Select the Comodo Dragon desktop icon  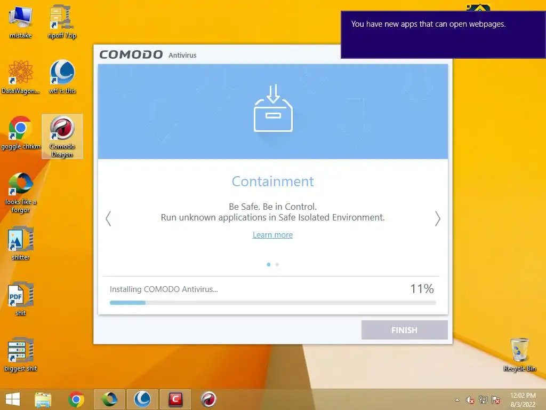pos(62,136)
